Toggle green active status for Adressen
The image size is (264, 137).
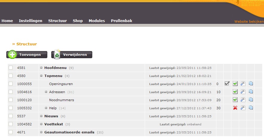(235, 92)
